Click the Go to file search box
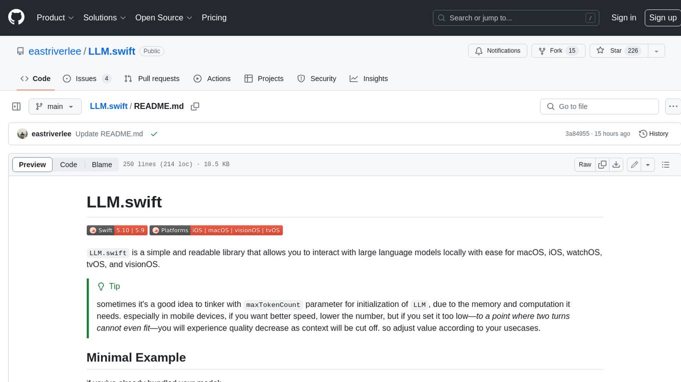The width and height of the screenshot is (681, 382). [599, 106]
